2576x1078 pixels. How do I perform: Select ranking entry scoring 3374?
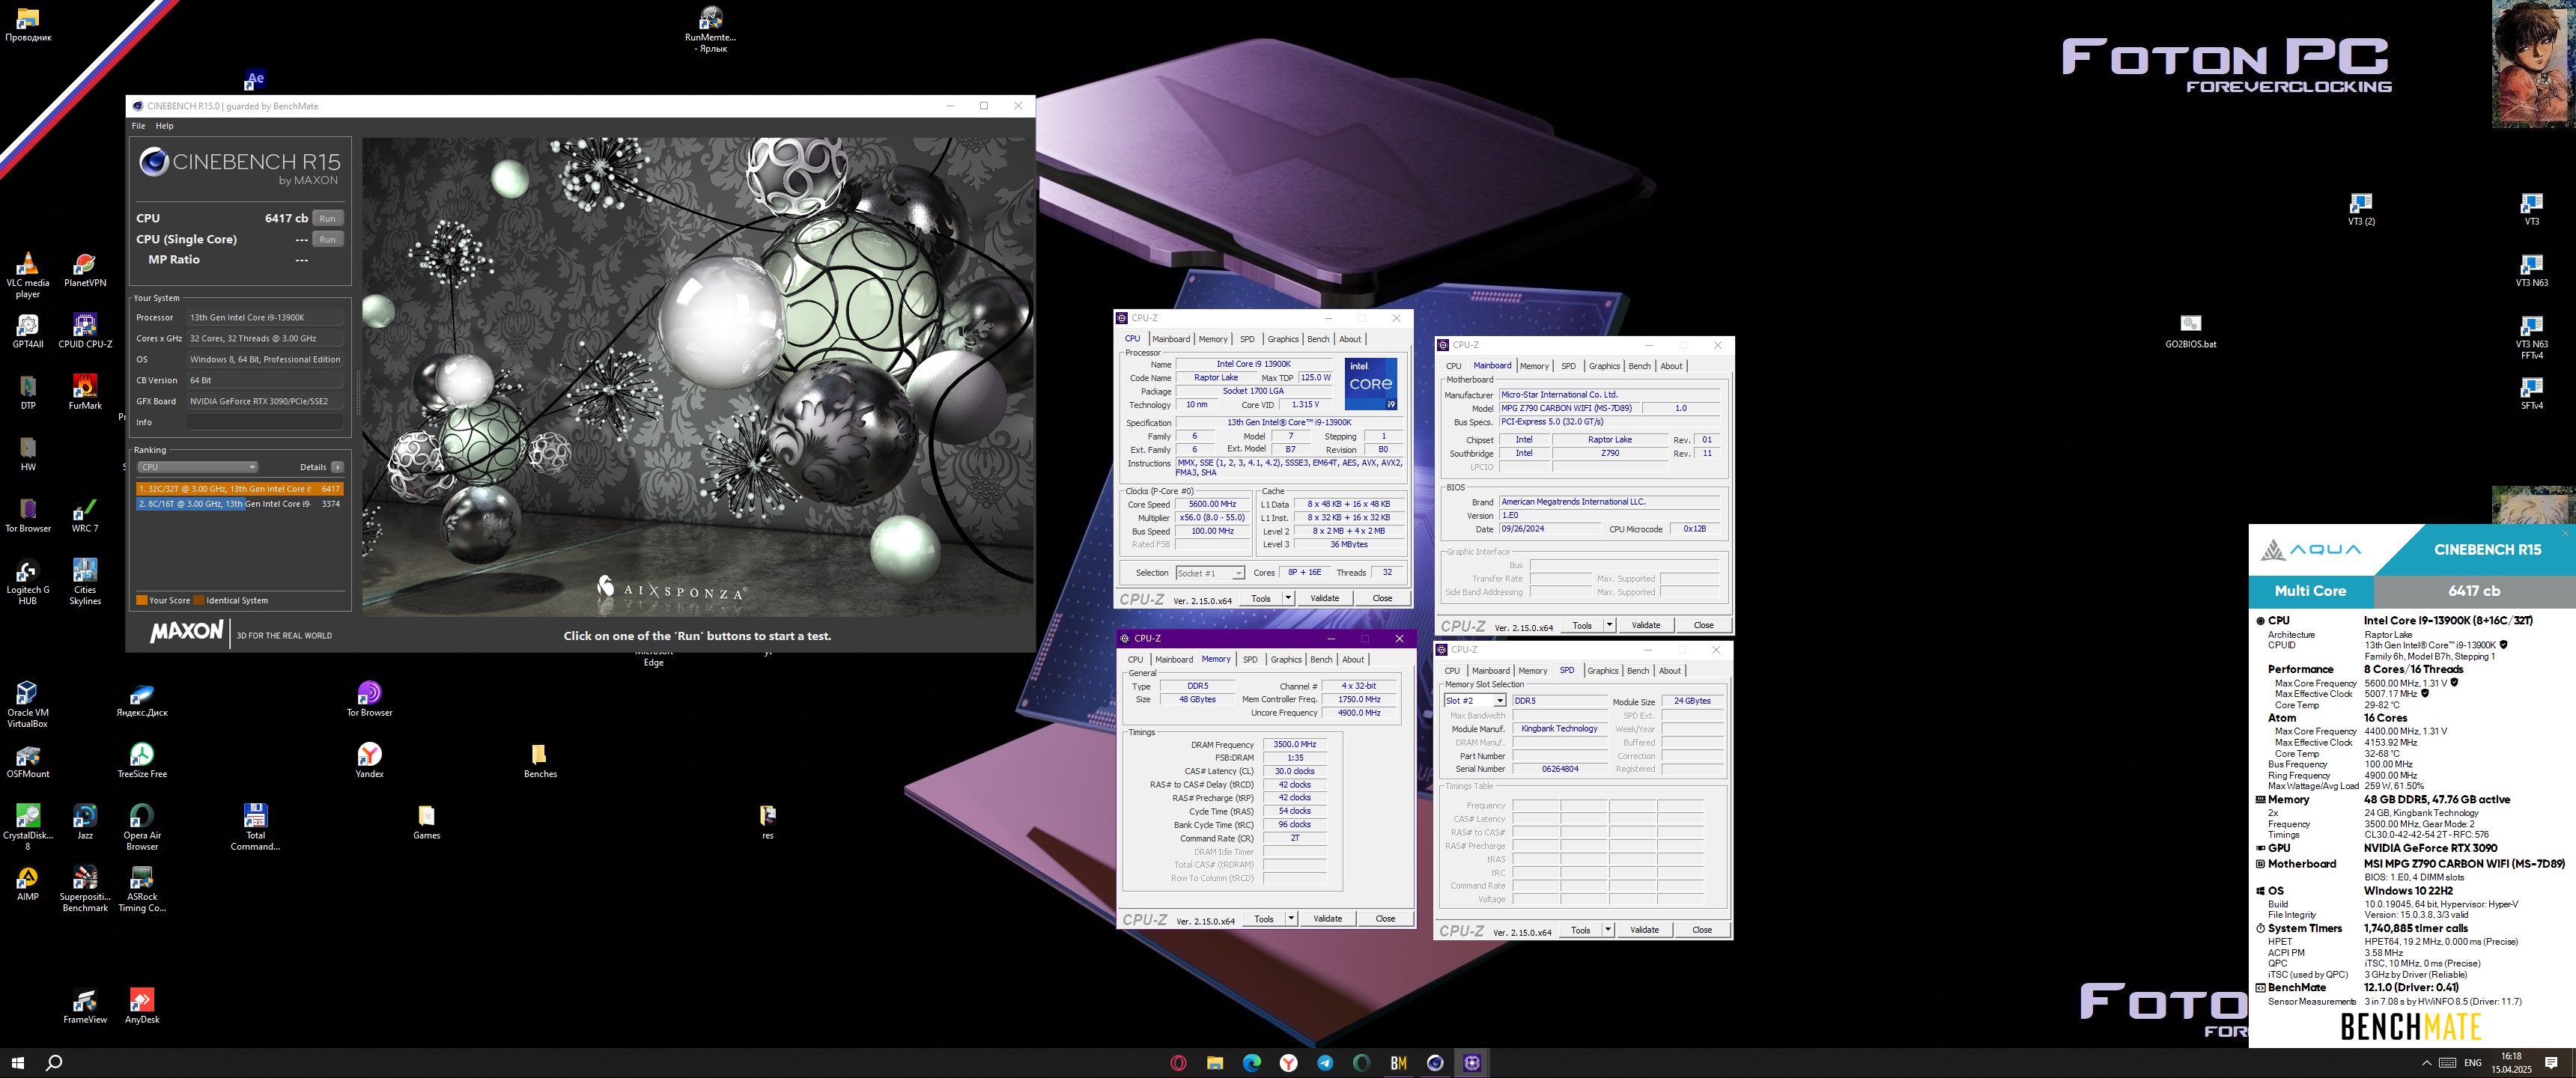click(239, 504)
